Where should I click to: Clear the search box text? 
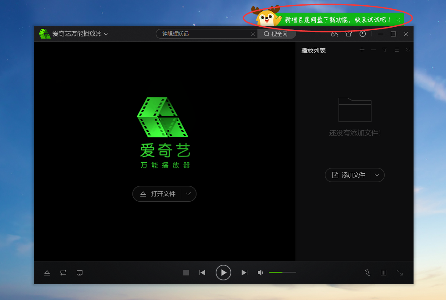coord(253,34)
